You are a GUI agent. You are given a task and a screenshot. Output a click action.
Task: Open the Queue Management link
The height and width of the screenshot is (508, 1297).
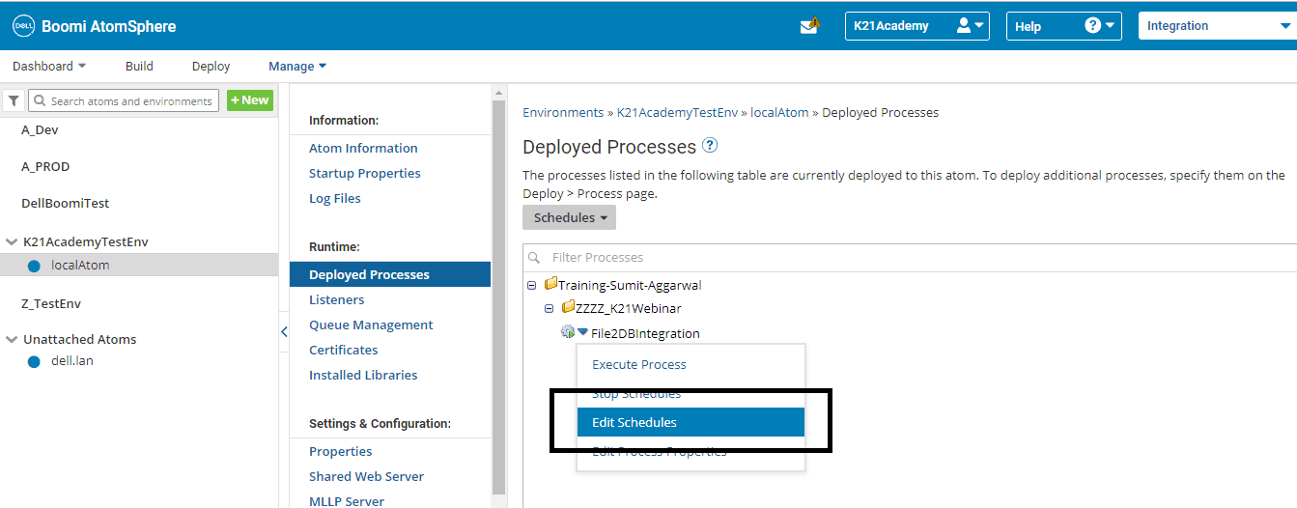(x=371, y=325)
